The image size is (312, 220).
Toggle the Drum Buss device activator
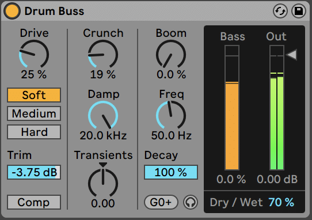(x=12, y=11)
